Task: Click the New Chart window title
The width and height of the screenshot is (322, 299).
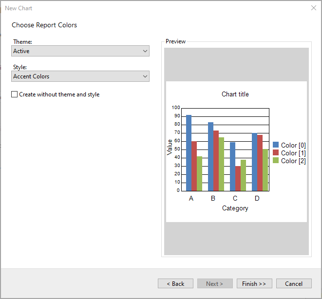Action: [19, 8]
